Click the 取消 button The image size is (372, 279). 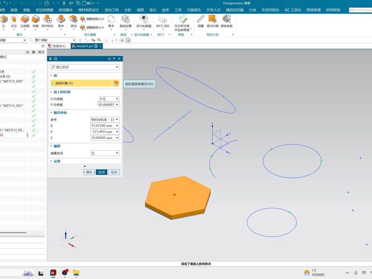point(114,172)
